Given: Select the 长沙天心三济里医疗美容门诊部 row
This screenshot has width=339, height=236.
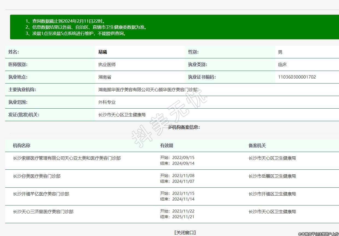Looking at the screenshot, I should pos(43,211).
